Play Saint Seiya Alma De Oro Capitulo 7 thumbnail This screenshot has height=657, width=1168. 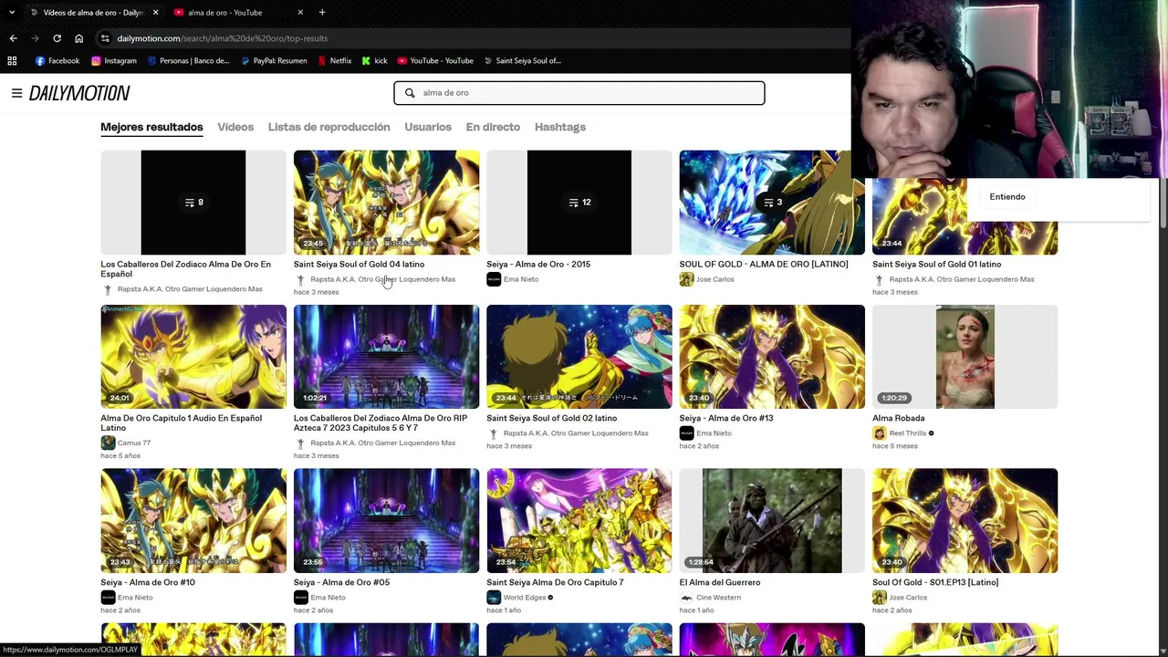579,521
